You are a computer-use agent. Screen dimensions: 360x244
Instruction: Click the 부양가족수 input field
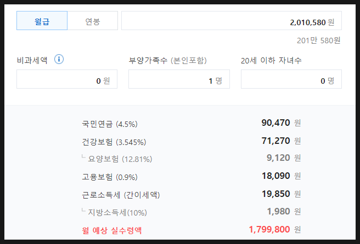(179, 80)
